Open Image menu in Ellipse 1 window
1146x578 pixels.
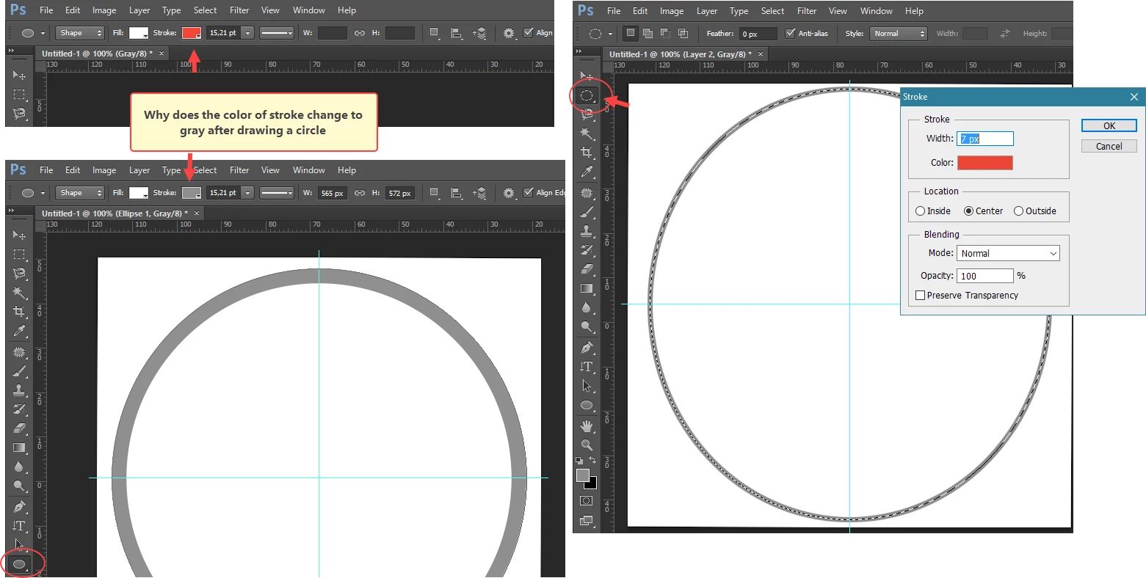click(104, 170)
